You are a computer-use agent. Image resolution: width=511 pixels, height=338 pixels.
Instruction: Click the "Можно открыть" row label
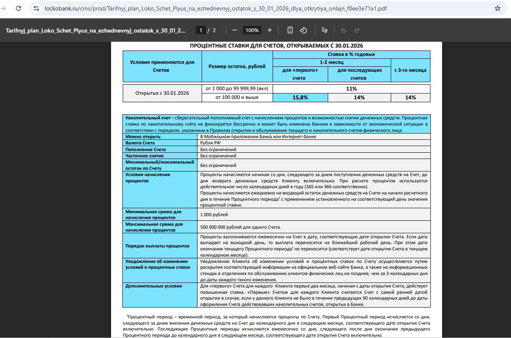pos(143,136)
